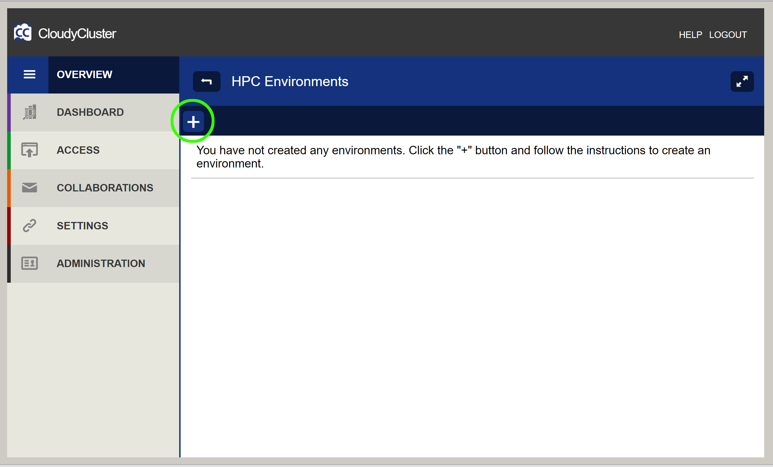Toggle the hamburger sidebar menu
The width and height of the screenshot is (773, 467).
29,75
